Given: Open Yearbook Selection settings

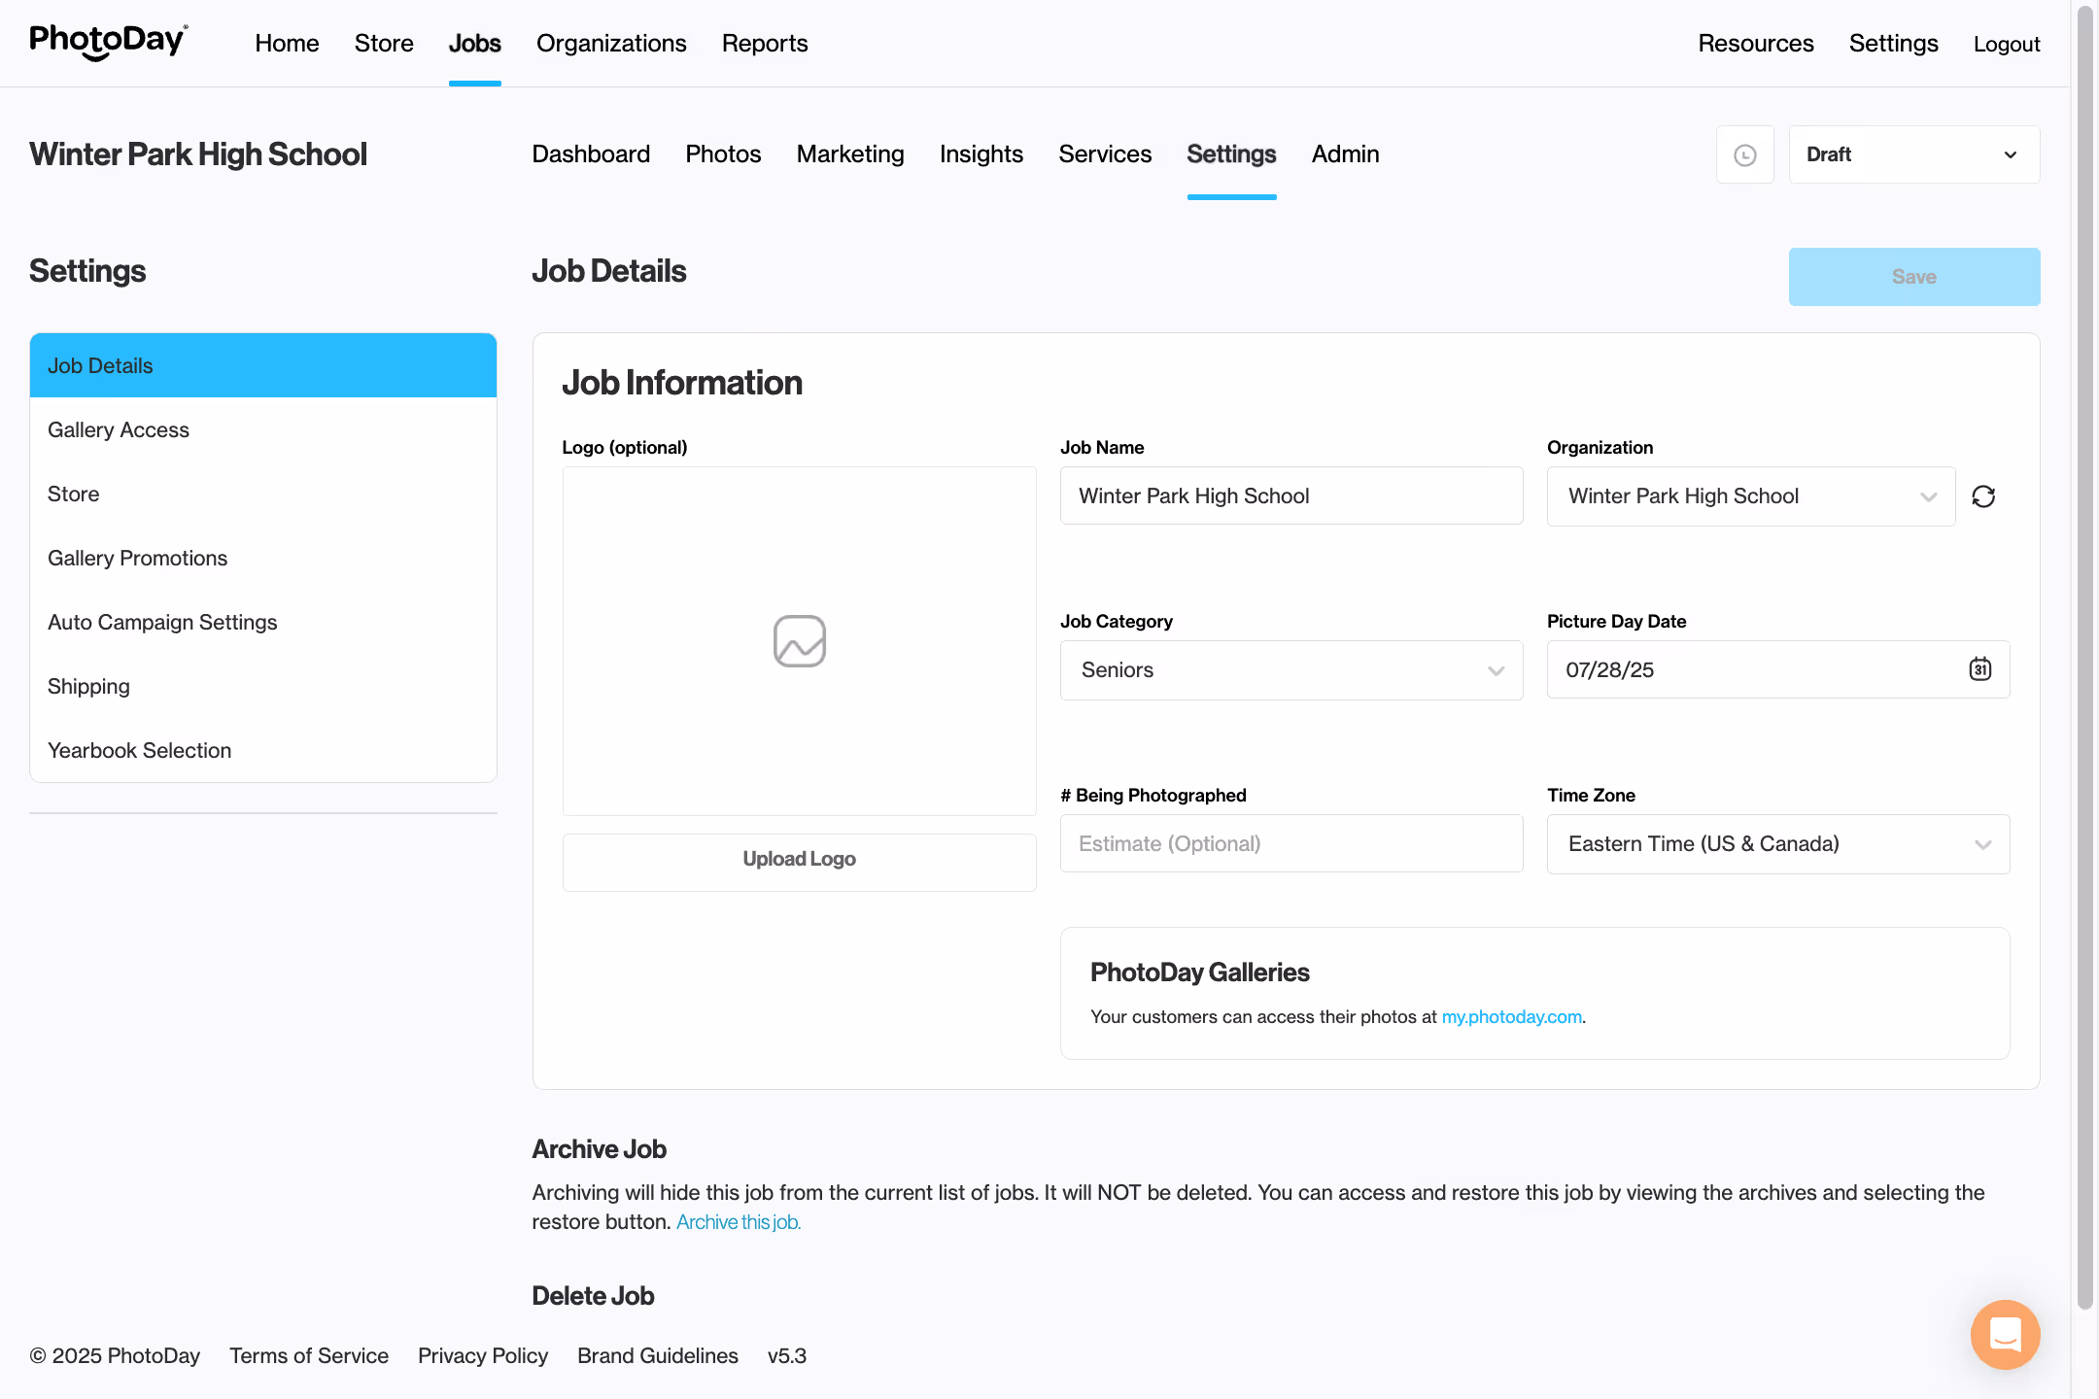Looking at the screenshot, I should (263, 750).
